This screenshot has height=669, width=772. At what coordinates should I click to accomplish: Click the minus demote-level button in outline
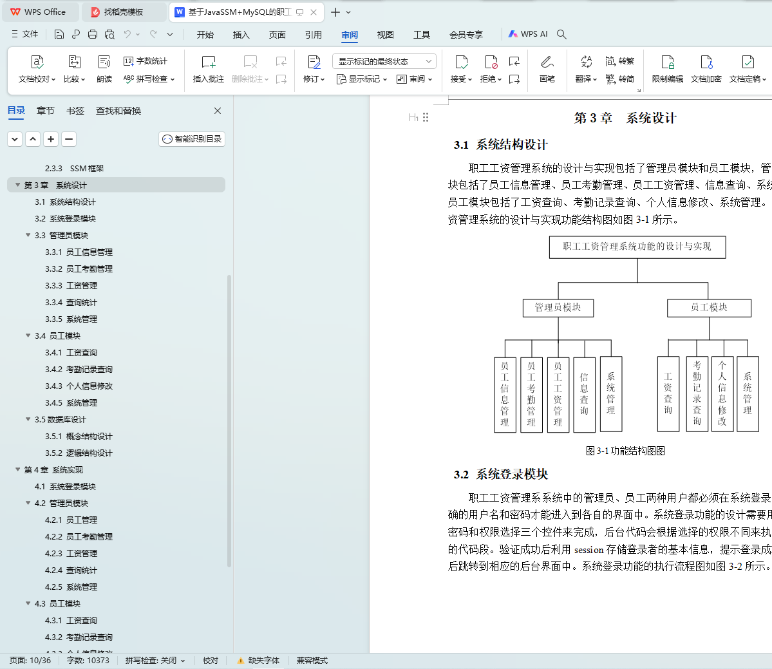tap(69, 139)
